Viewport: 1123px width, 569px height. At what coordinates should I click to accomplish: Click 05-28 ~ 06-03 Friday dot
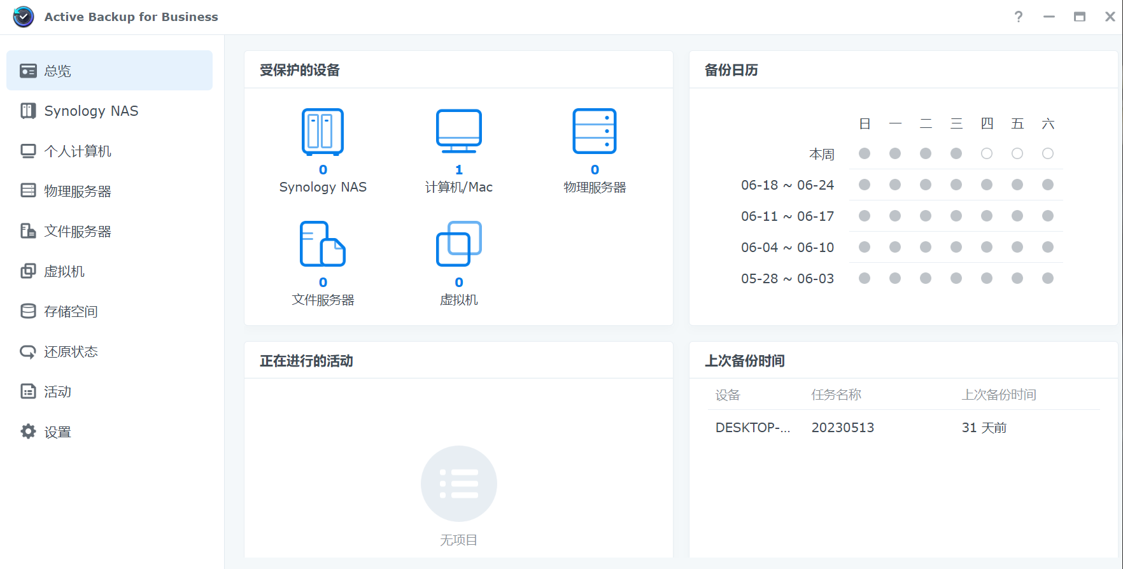(1017, 278)
